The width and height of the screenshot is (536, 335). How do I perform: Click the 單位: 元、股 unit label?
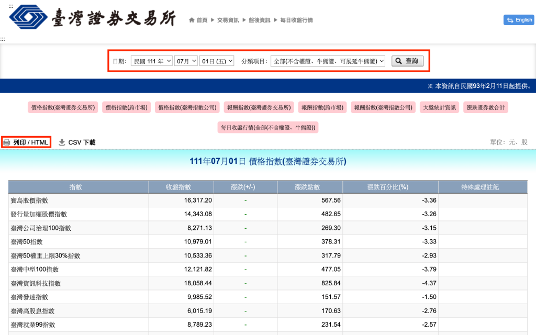click(509, 142)
